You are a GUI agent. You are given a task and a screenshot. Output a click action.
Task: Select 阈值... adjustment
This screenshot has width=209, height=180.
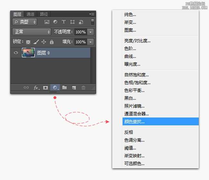click(160, 148)
